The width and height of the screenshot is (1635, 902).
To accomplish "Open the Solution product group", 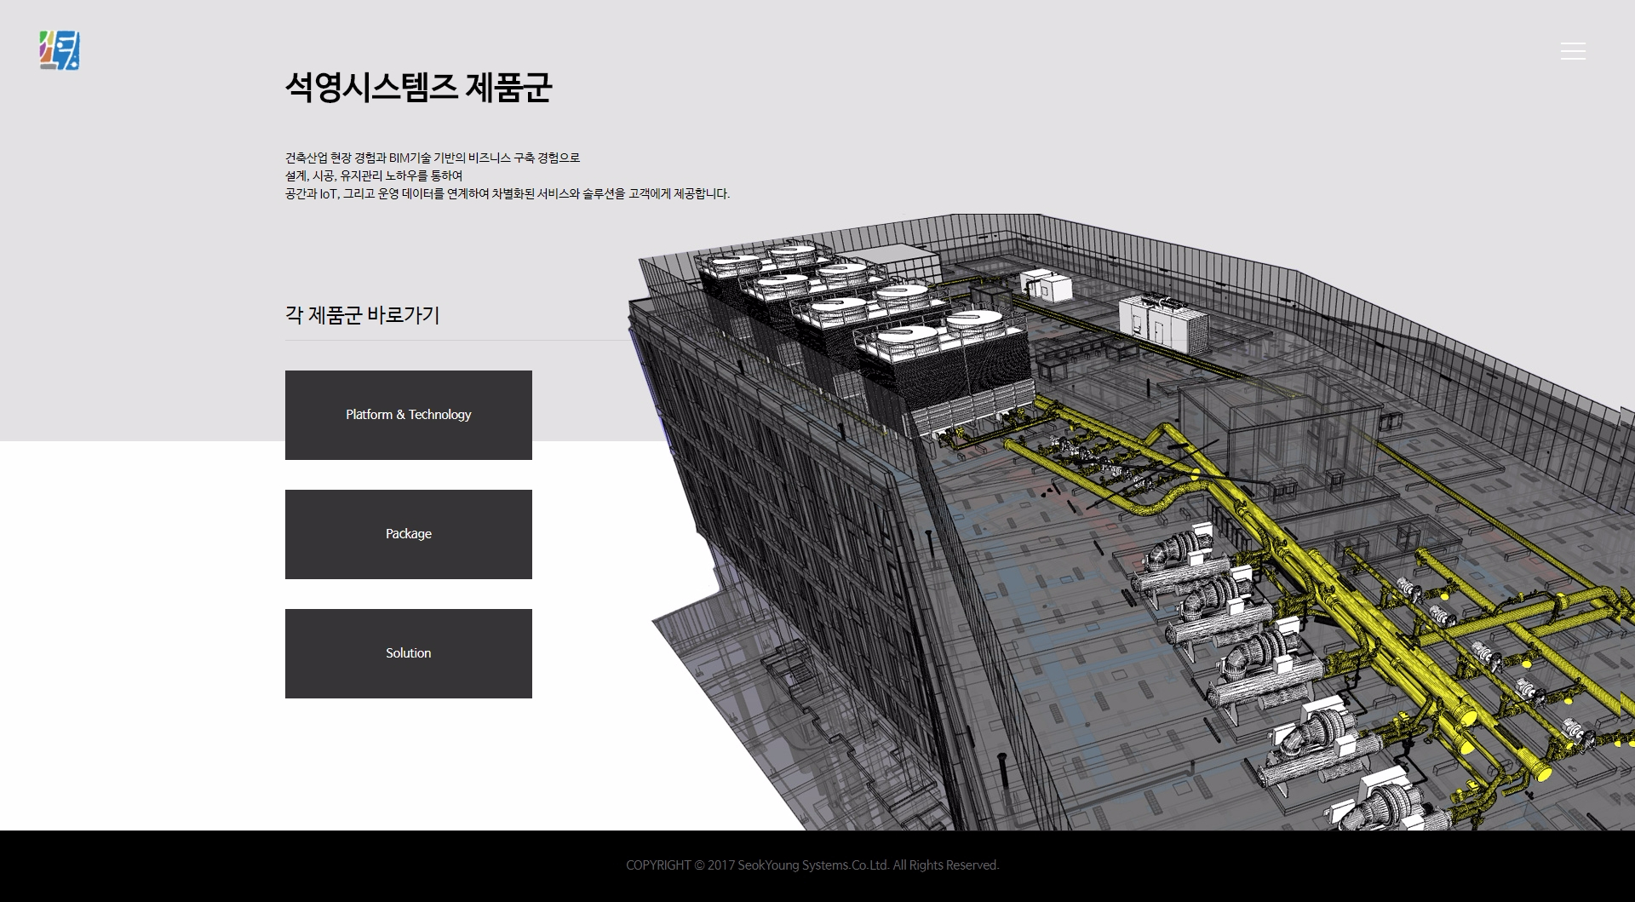I will pyautogui.click(x=409, y=653).
